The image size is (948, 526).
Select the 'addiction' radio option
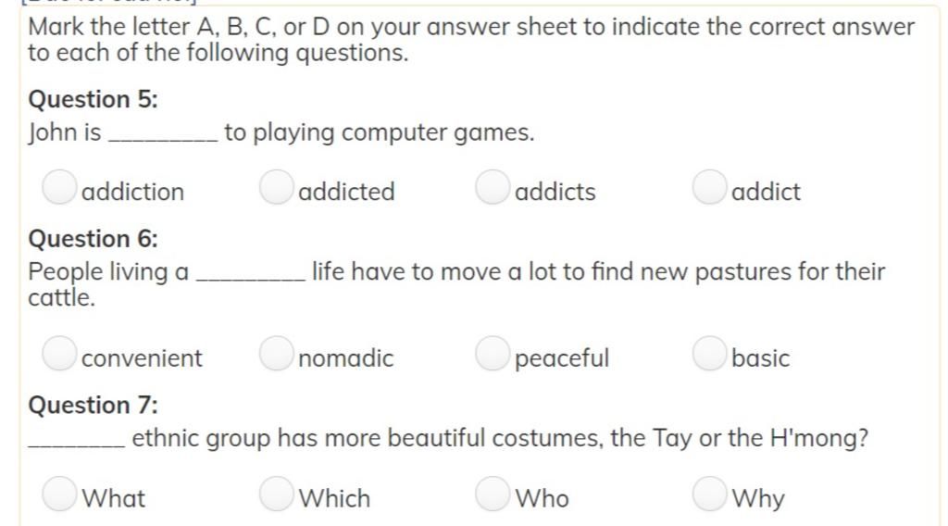coord(59,187)
